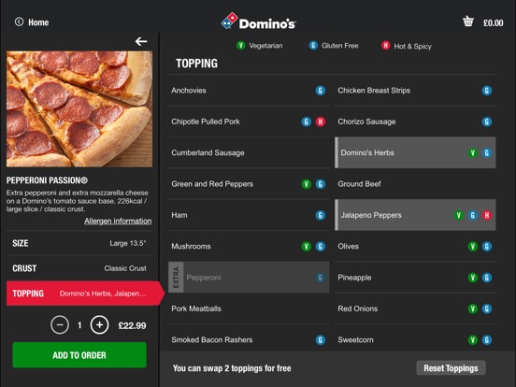Add Mushrooms topping

(x=249, y=247)
